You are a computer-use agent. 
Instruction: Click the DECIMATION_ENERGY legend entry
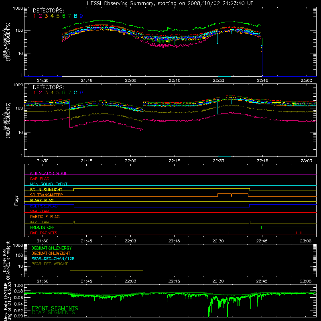[x=51, y=248]
